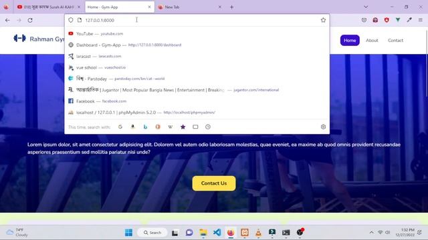Click the browser back arrow
The height and width of the screenshot is (240, 428).
click(7, 20)
